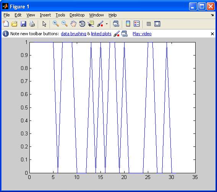217x192 pixels.
Task: Click the Link Plot toolbar icon
Action: (x=116, y=24)
